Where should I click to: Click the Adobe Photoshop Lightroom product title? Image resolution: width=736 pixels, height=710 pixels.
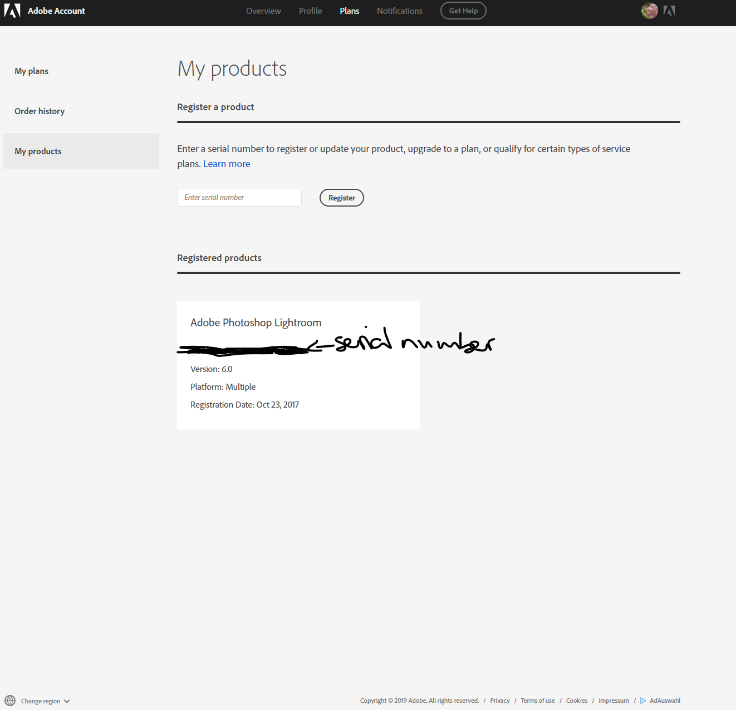point(256,322)
